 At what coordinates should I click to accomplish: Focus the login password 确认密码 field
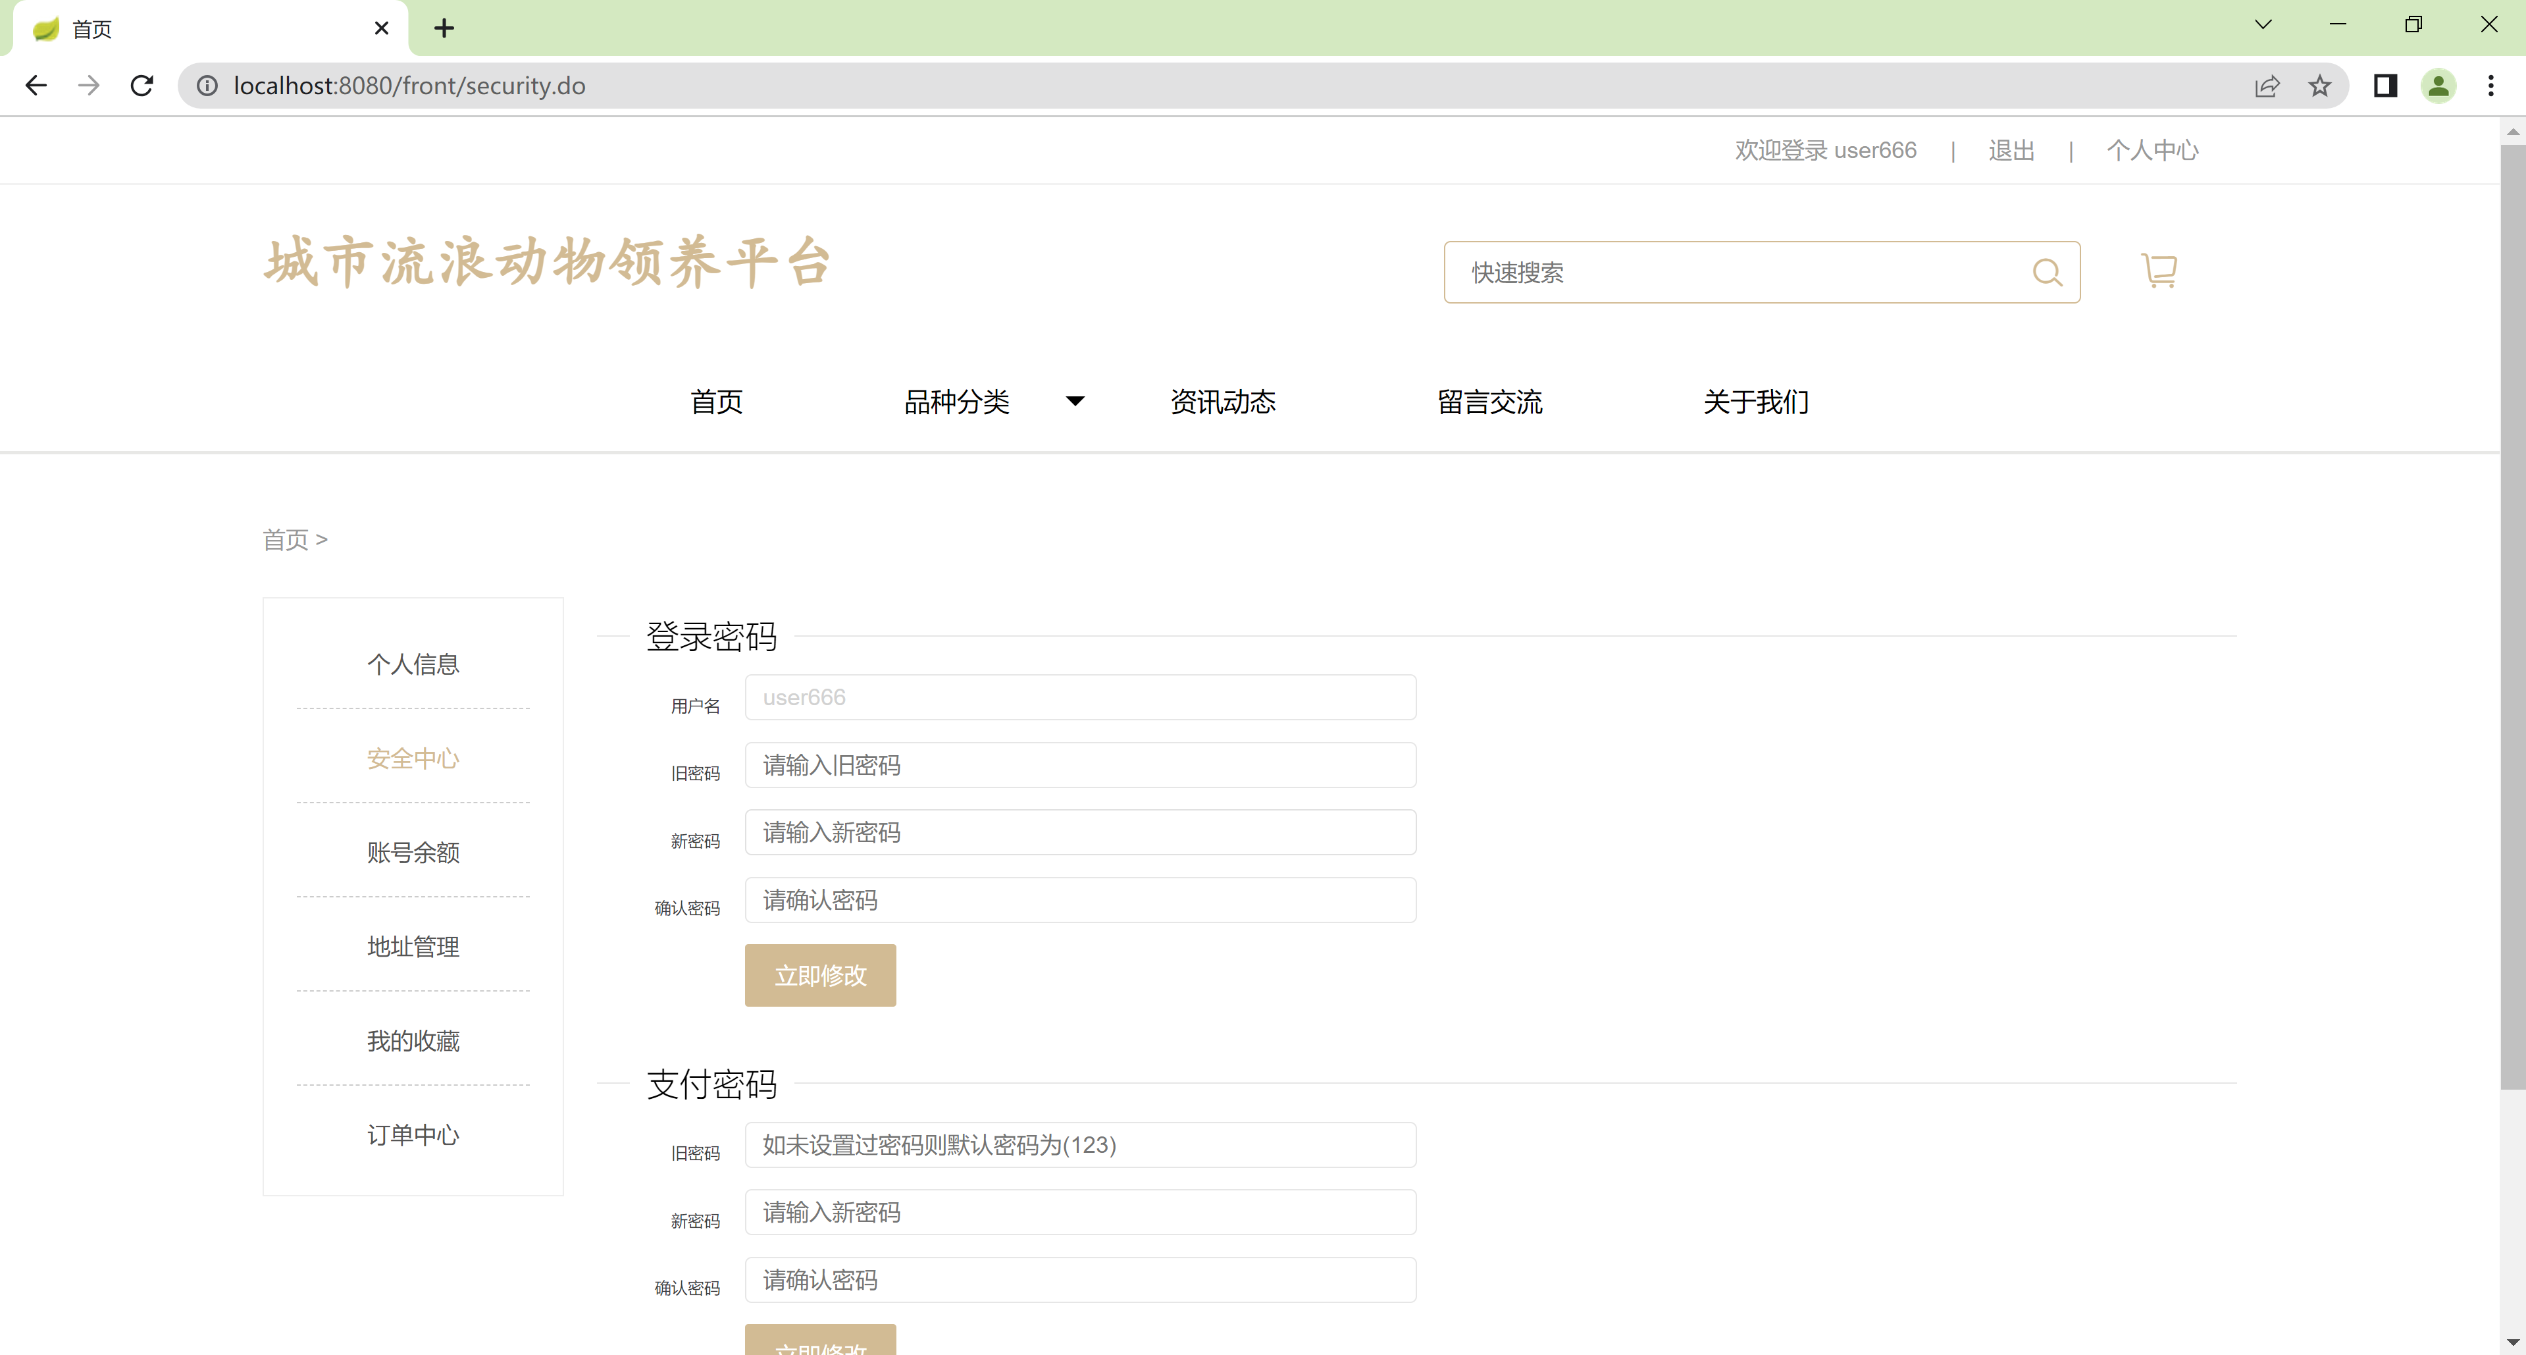tap(1081, 901)
